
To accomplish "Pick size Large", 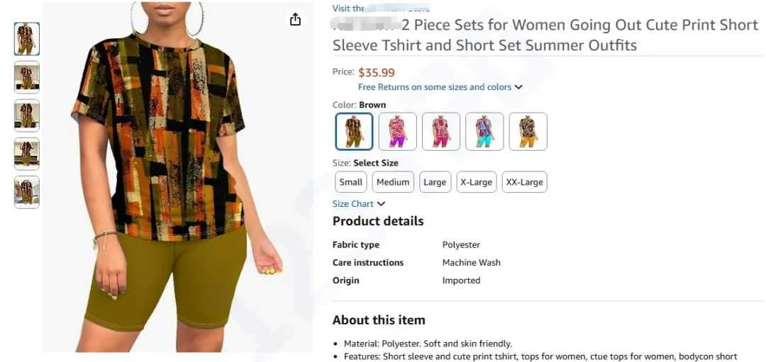I will (x=435, y=182).
